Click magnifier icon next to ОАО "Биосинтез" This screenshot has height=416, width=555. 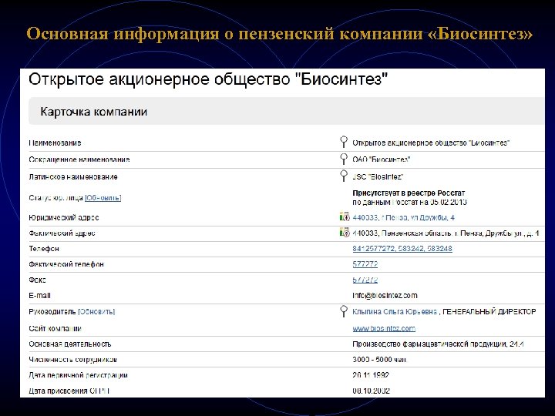(x=343, y=159)
